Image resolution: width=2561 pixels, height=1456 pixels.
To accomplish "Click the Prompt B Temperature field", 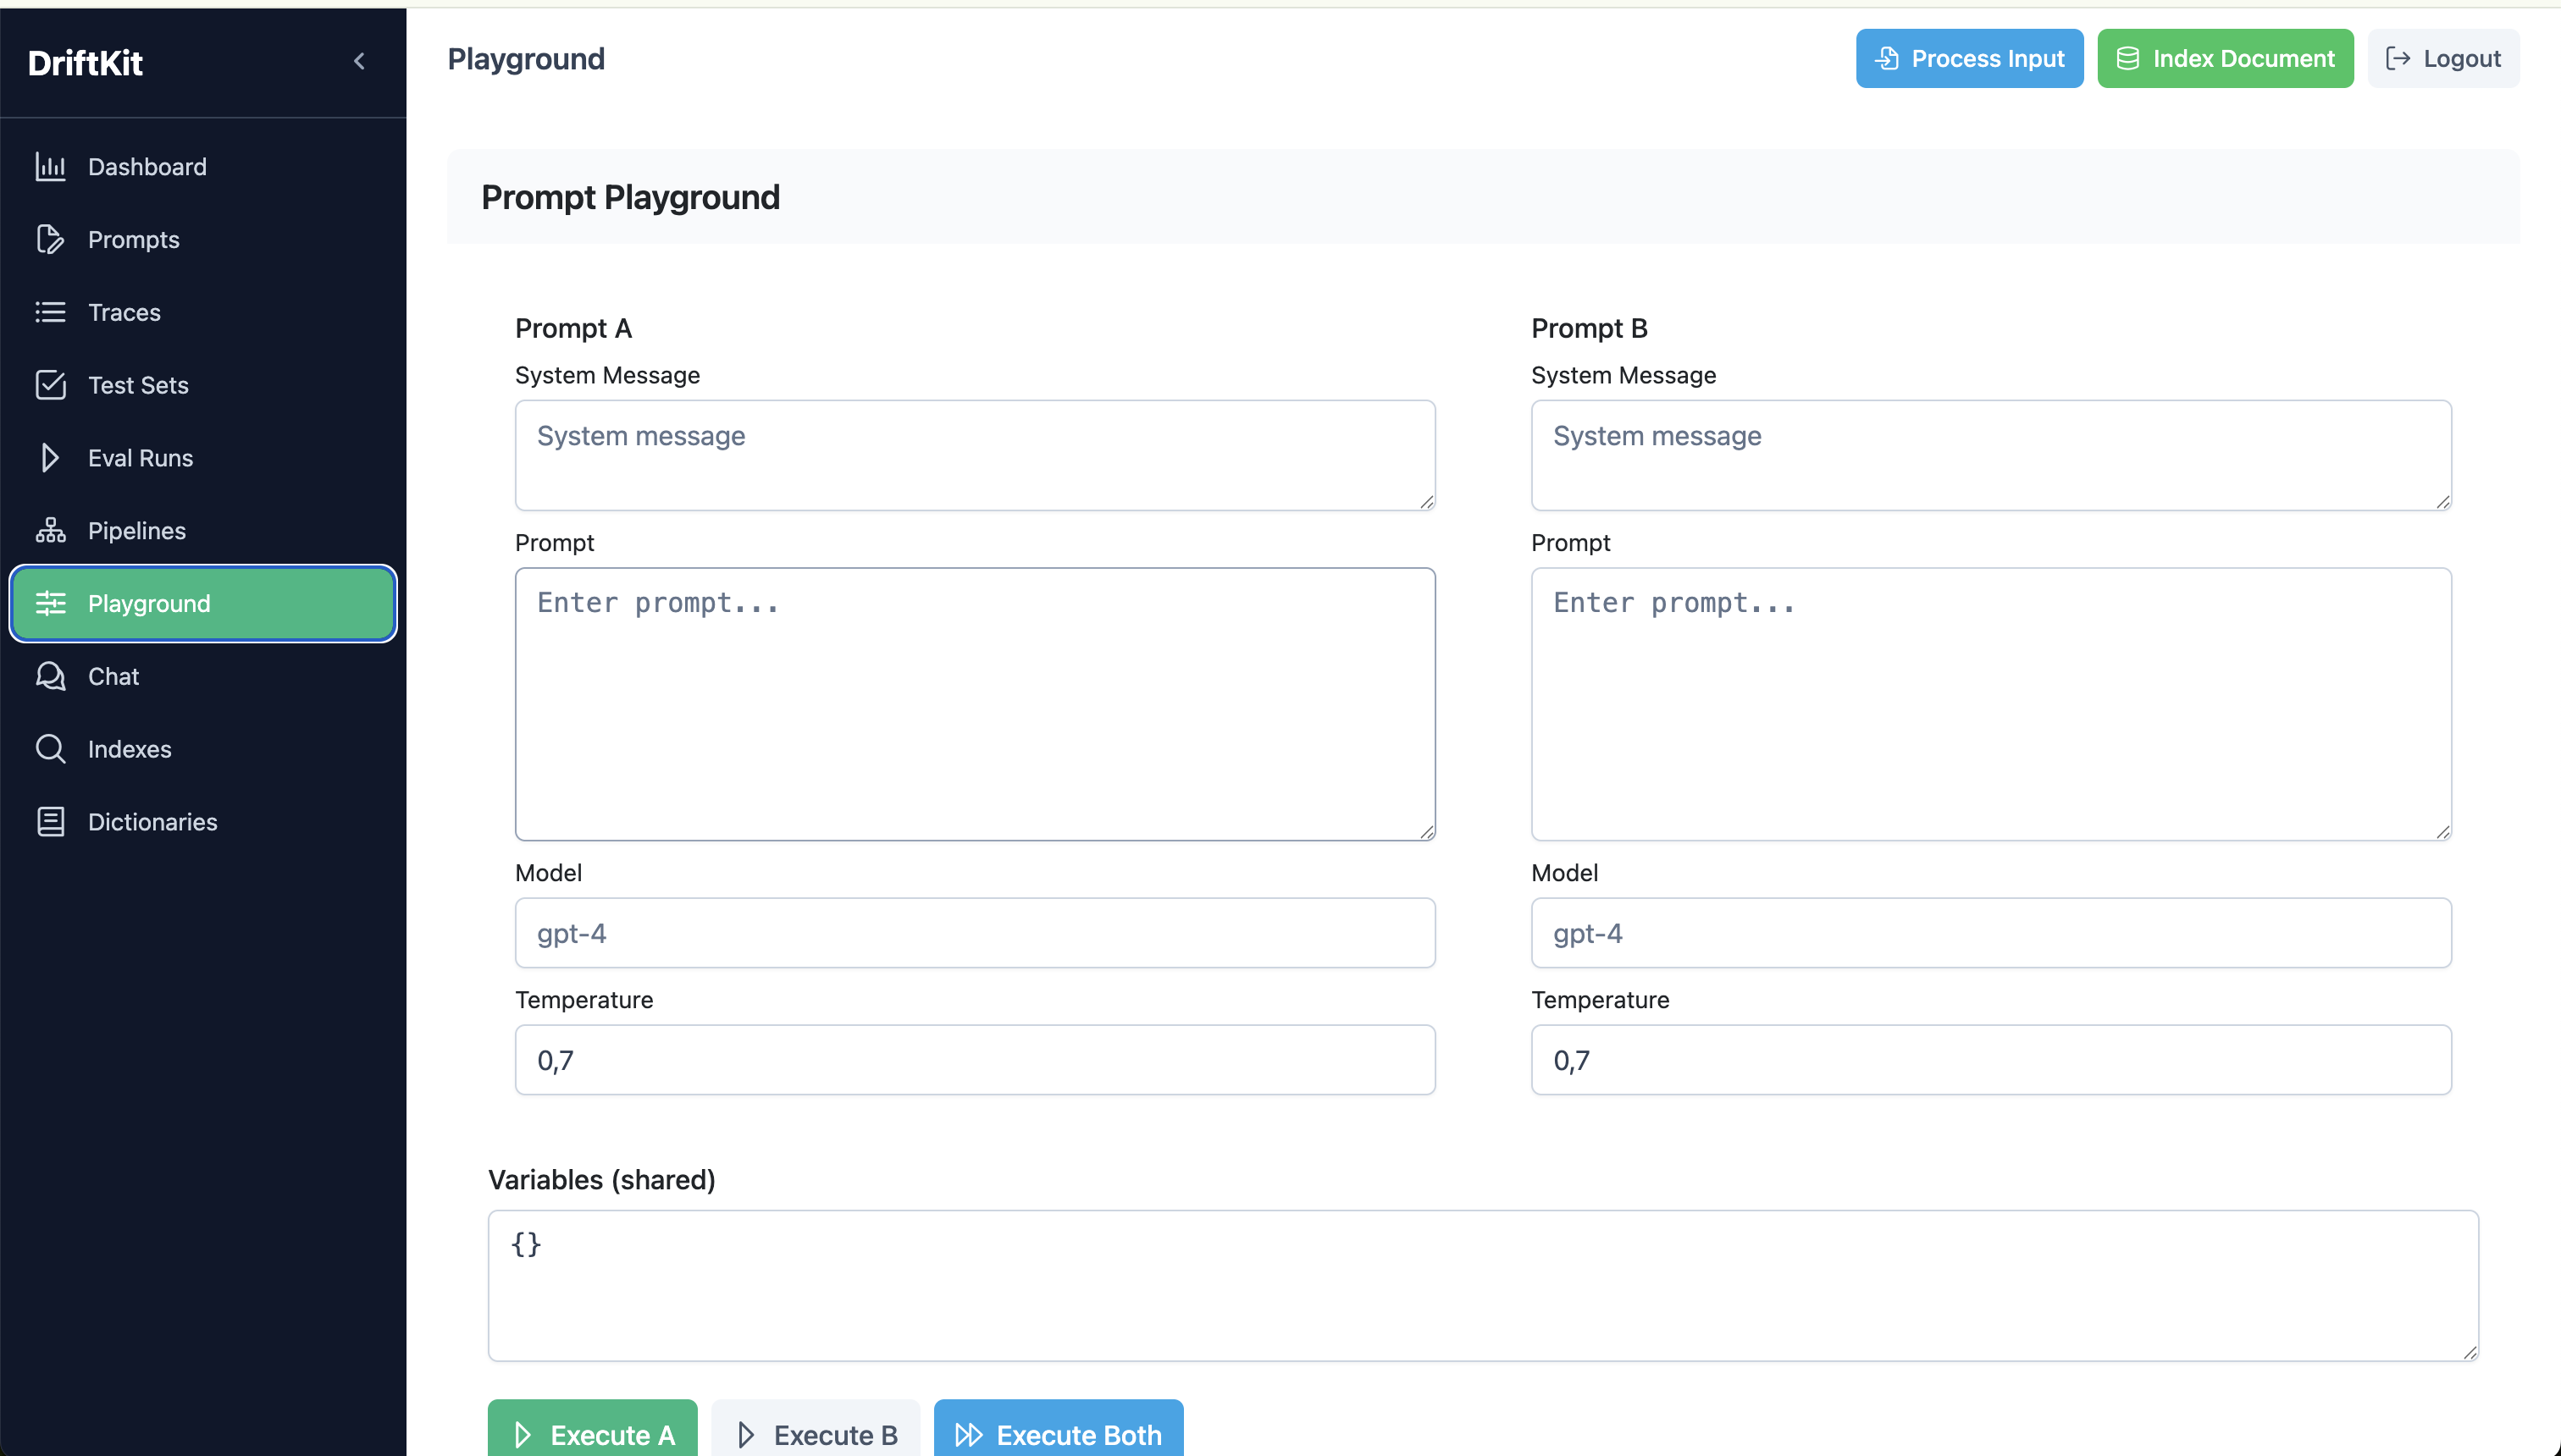I will (1991, 1060).
